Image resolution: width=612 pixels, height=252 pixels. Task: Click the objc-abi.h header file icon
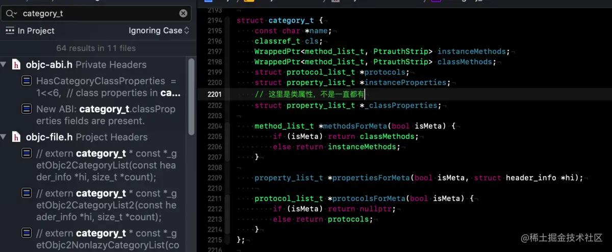point(17,65)
